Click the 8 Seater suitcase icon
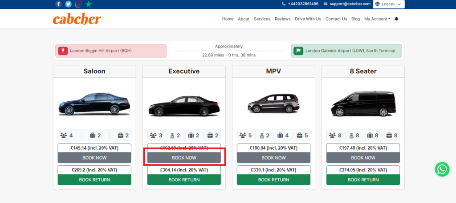The image size is (456, 203). pos(370,135)
